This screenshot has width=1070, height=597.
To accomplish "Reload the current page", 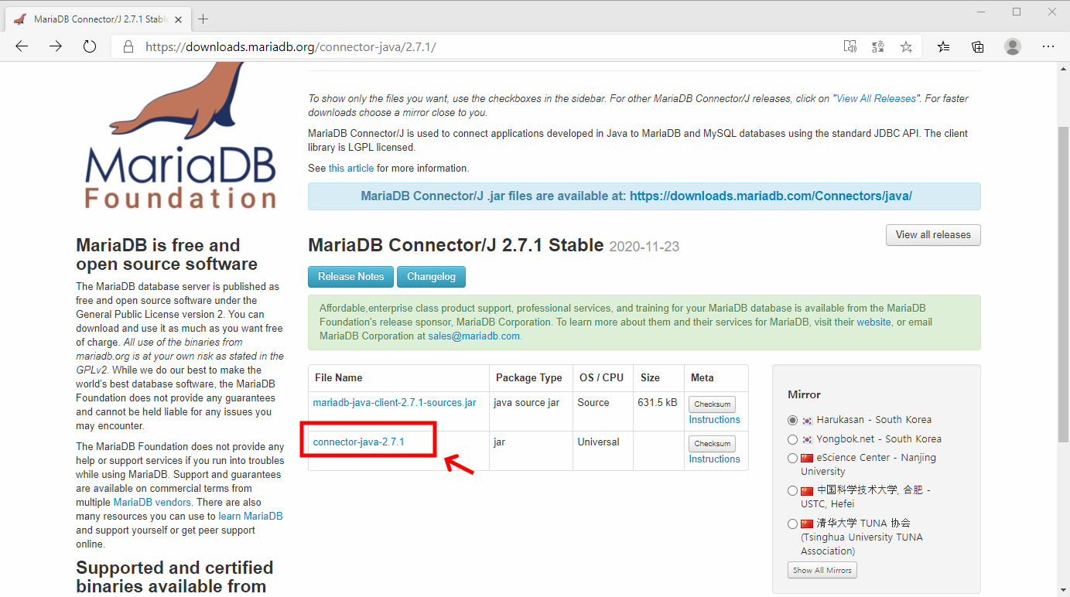I will coord(90,46).
